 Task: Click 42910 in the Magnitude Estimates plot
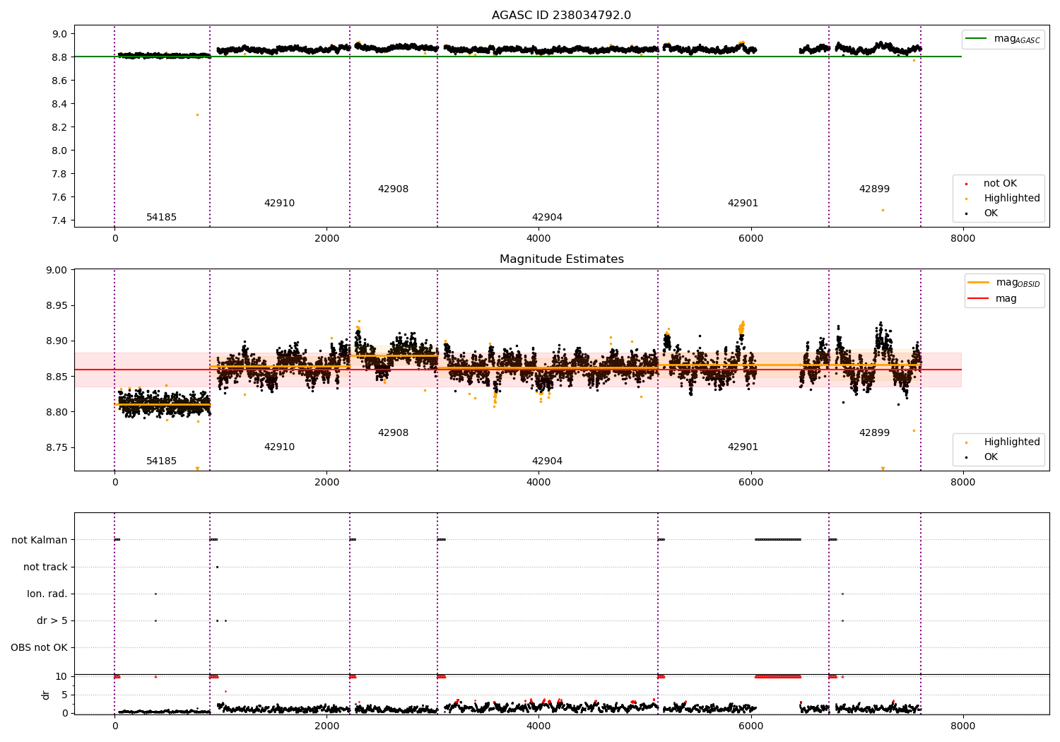click(279, 447)
